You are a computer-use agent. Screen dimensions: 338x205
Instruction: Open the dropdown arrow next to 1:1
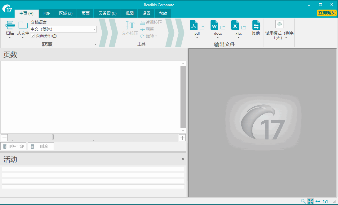[x=329, y=201]
